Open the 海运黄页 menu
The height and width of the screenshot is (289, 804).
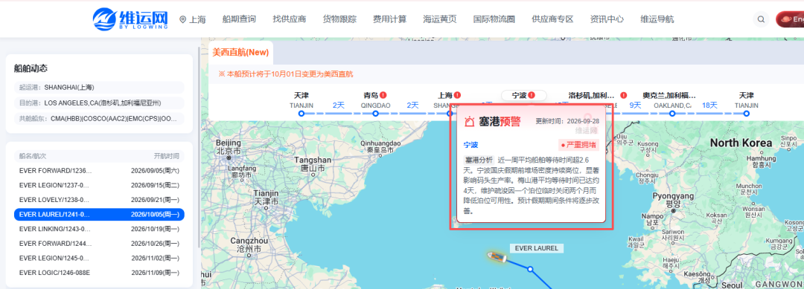tap(439, 19)
